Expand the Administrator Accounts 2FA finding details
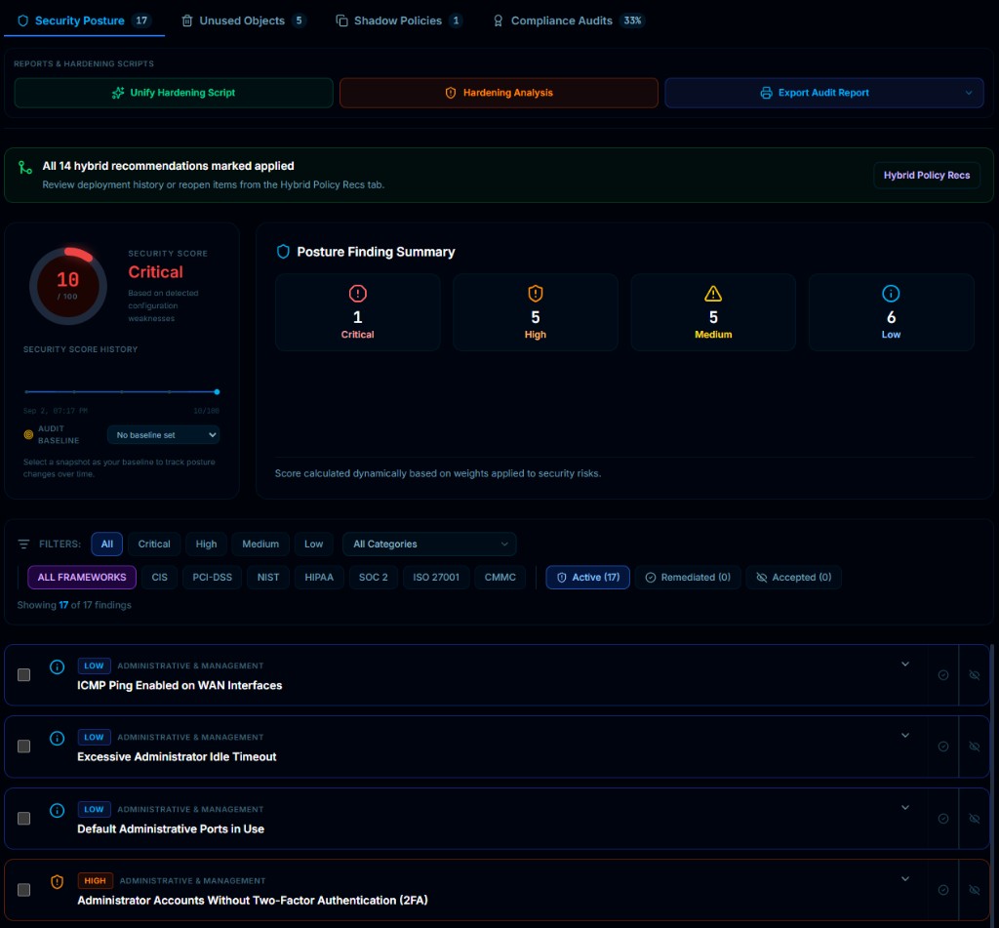 pos(904,879)
